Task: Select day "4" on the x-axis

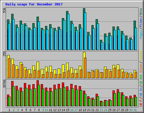Action: 22,110
